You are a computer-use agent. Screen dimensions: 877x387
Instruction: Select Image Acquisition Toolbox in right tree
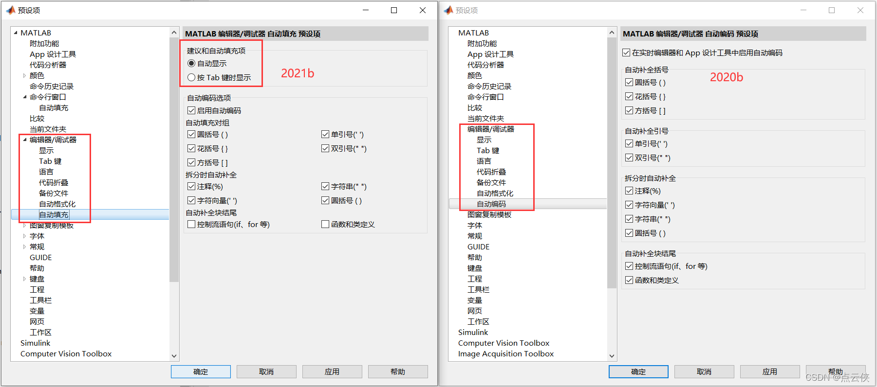pos(506,354)
